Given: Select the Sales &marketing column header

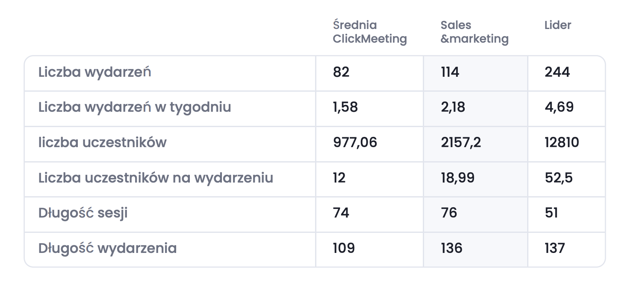Looking at the screenshot, I should pos(475,32).
